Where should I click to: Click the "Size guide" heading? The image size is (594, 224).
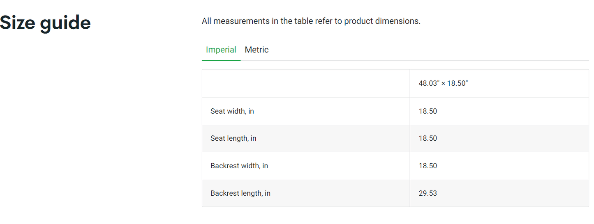coord(45,23)
